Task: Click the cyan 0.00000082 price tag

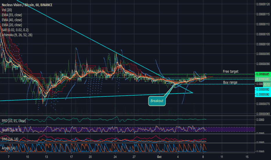Action: [x=263, y=89]
